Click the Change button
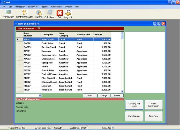 (x=104, y=95)
